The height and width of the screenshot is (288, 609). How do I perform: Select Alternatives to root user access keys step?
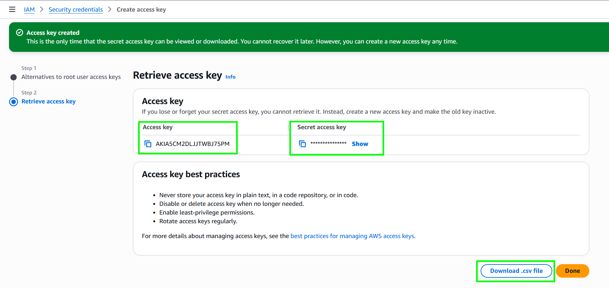71,77
